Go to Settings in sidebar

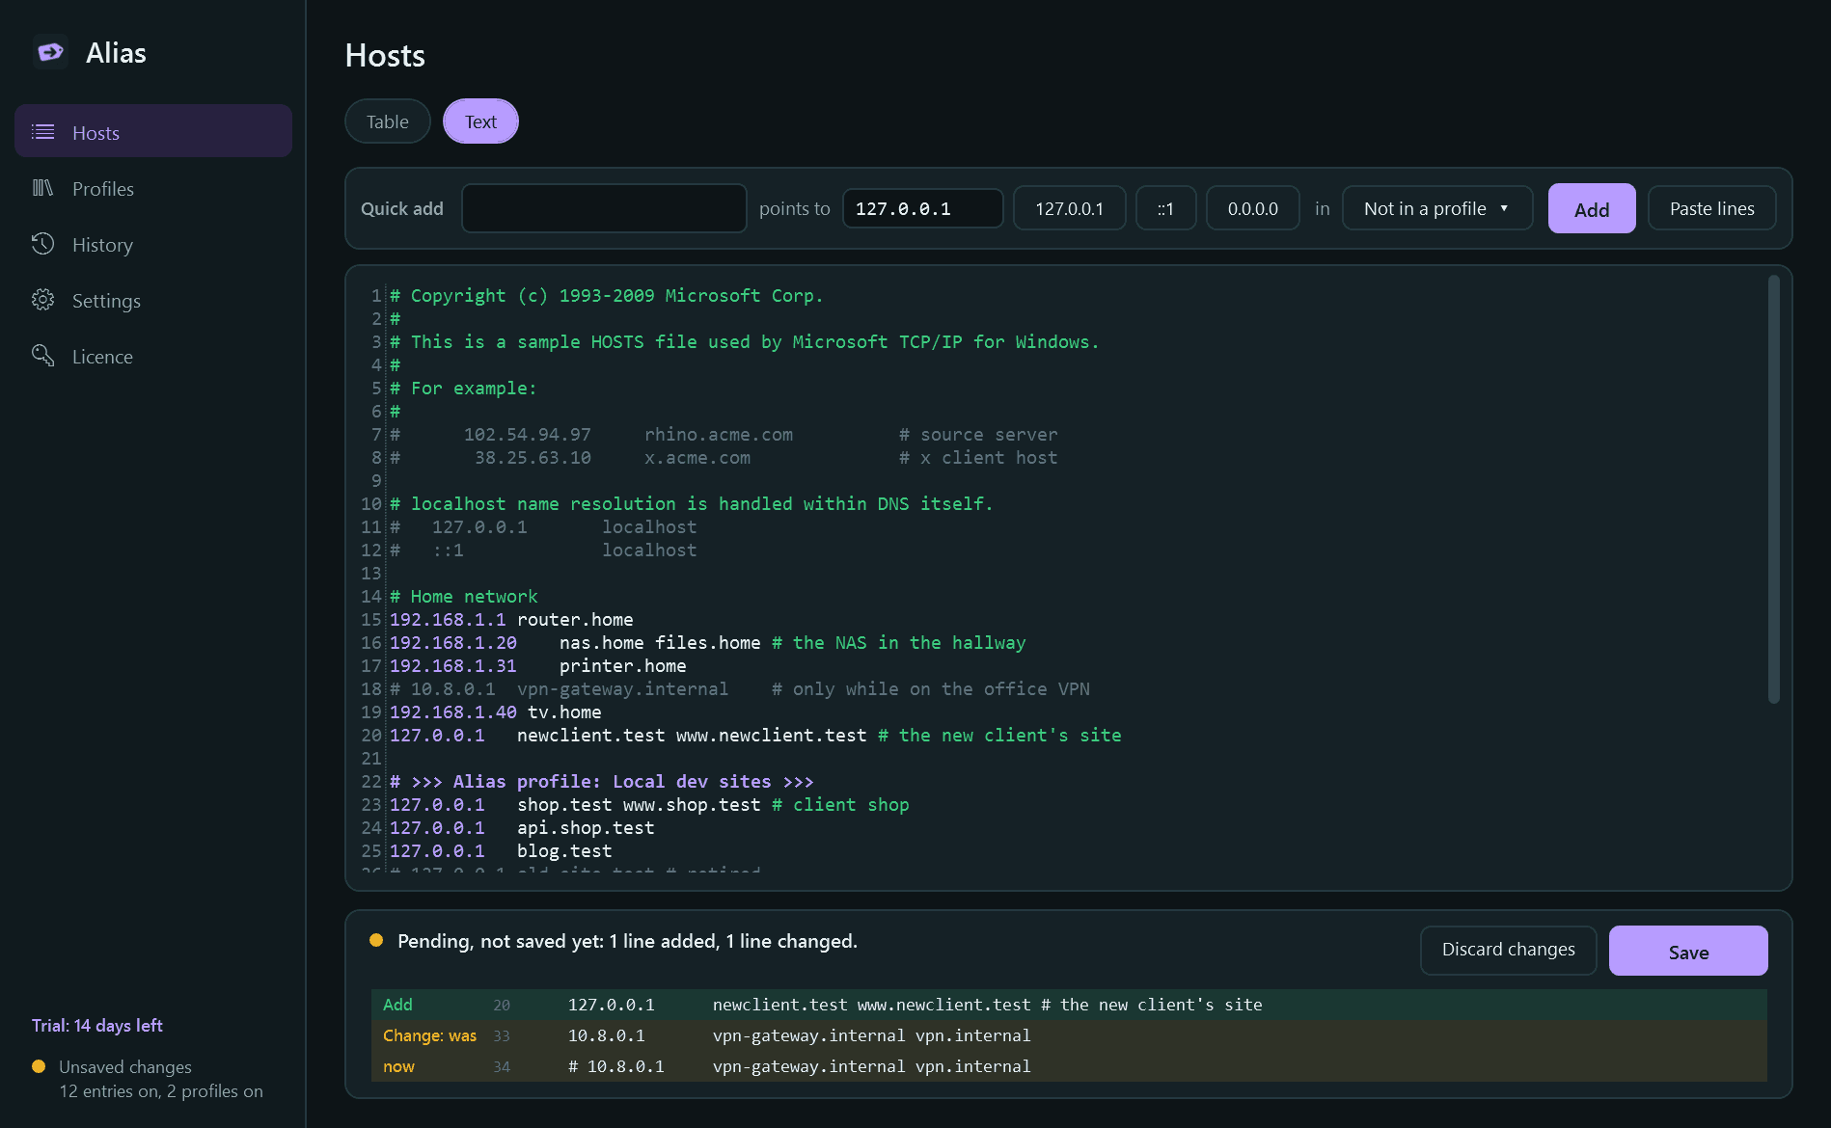click(x=153, y=300)
